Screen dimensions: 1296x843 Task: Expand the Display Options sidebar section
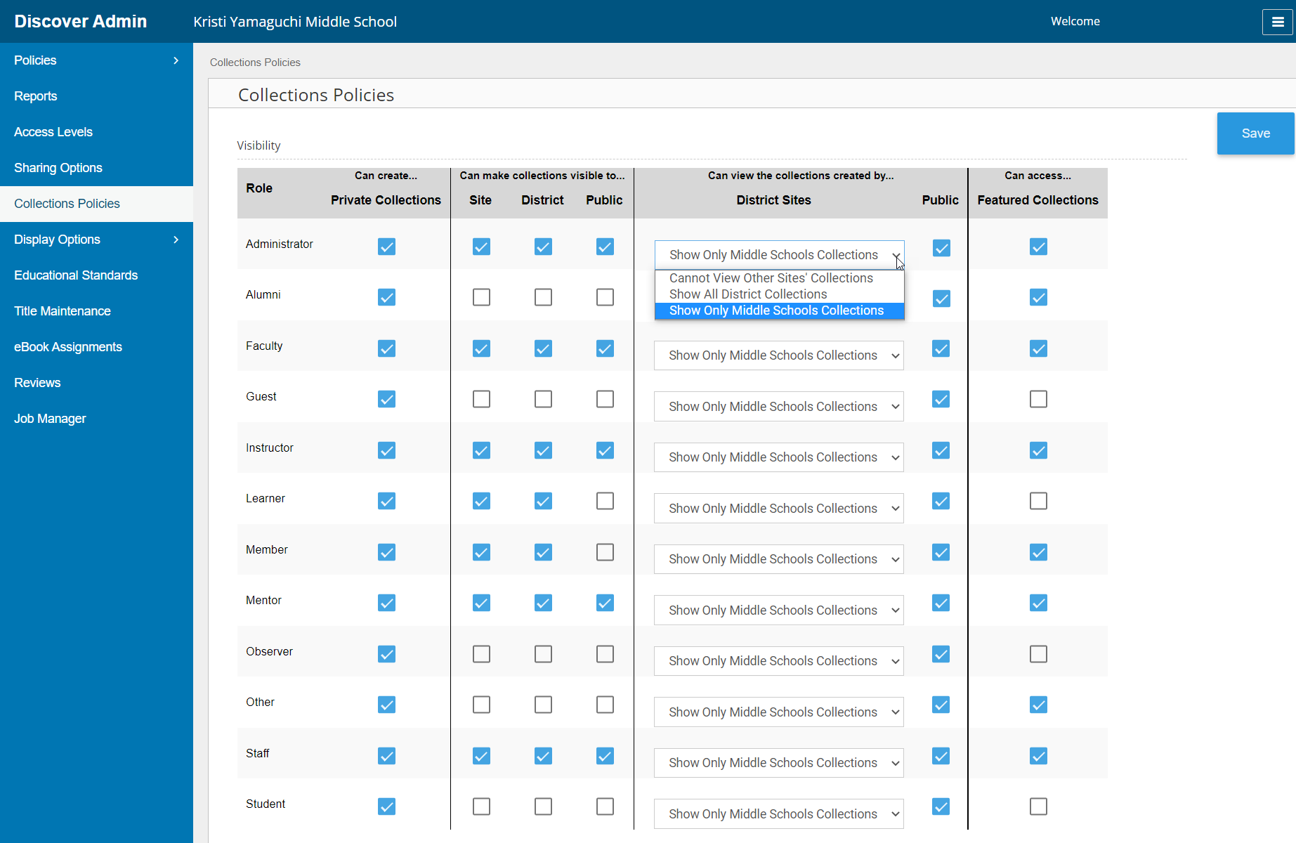96,240
